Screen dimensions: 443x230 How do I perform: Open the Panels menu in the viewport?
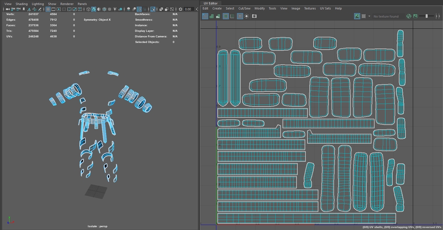click(82, 4)
